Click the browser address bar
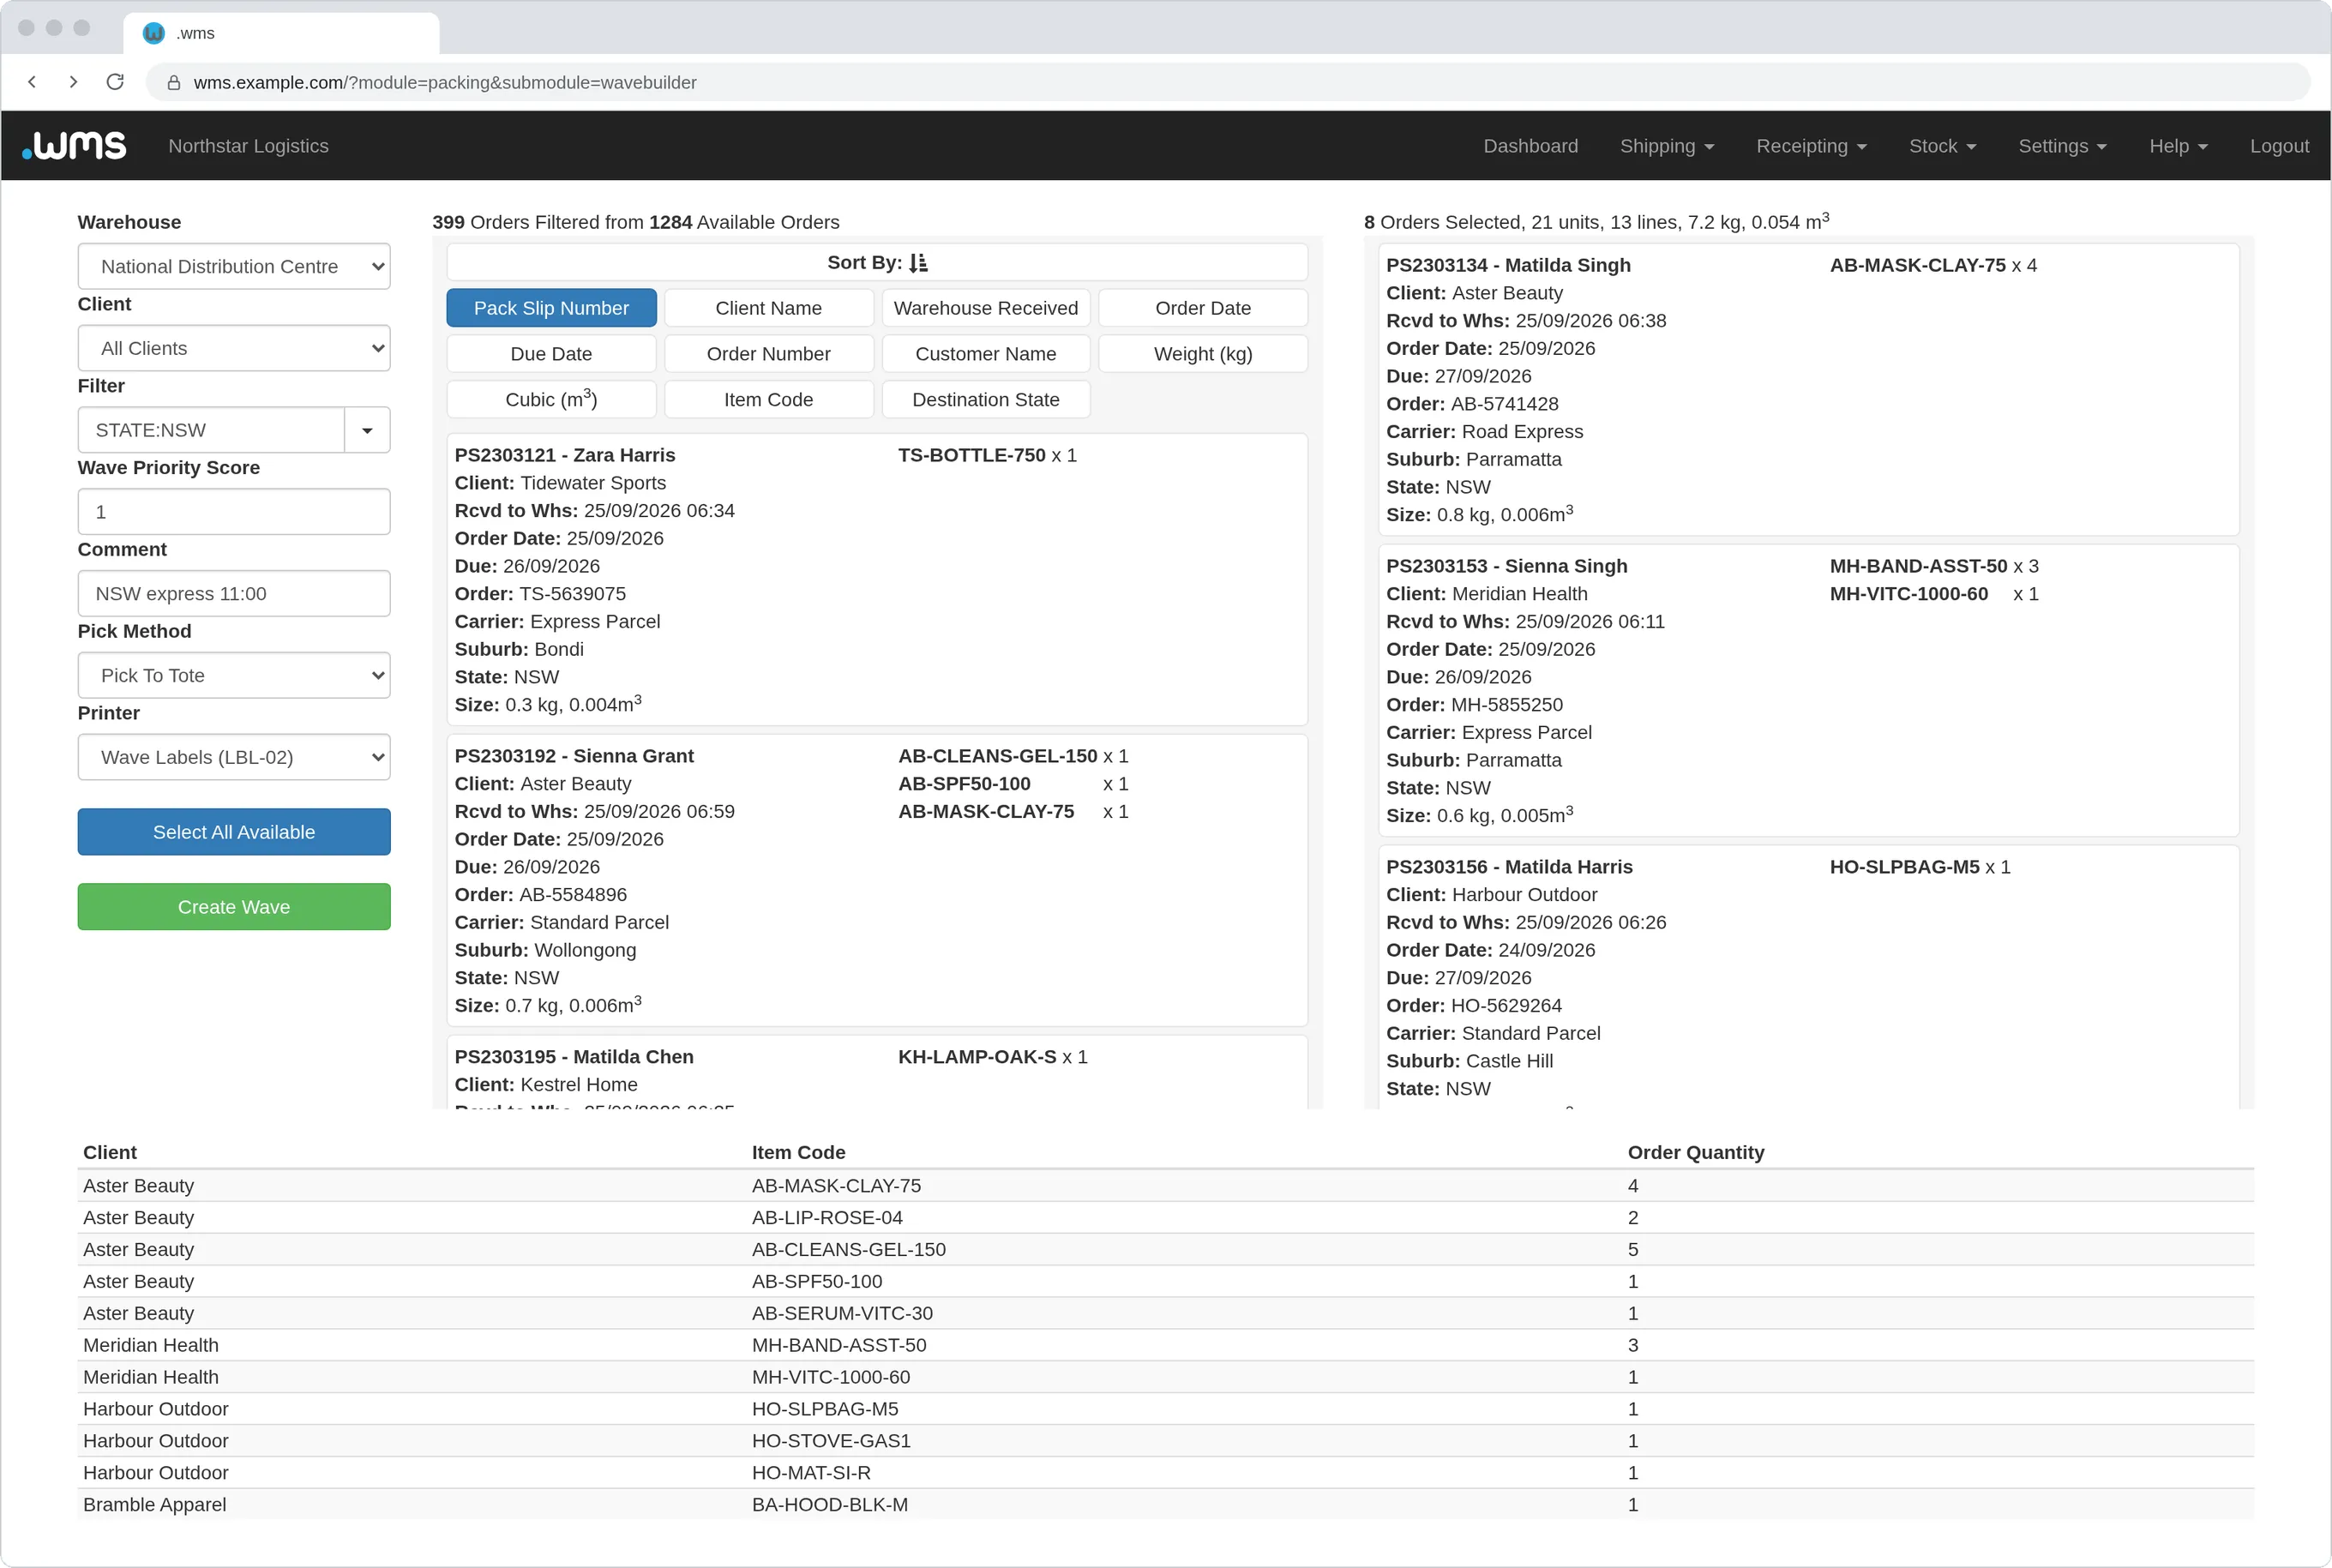 click(1228, 82)
